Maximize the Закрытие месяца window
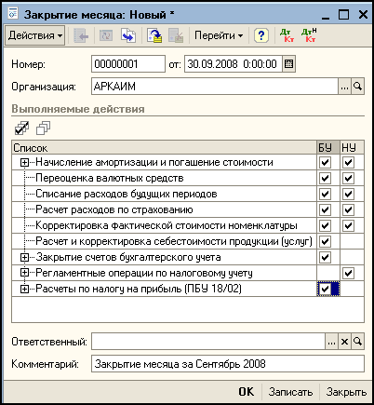Viewport: 374px width, 405px height. tap(343, 14)
